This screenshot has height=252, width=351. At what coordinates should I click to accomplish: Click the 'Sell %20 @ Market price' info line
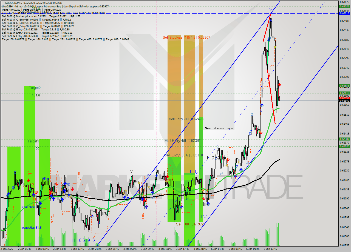point(41,16)
